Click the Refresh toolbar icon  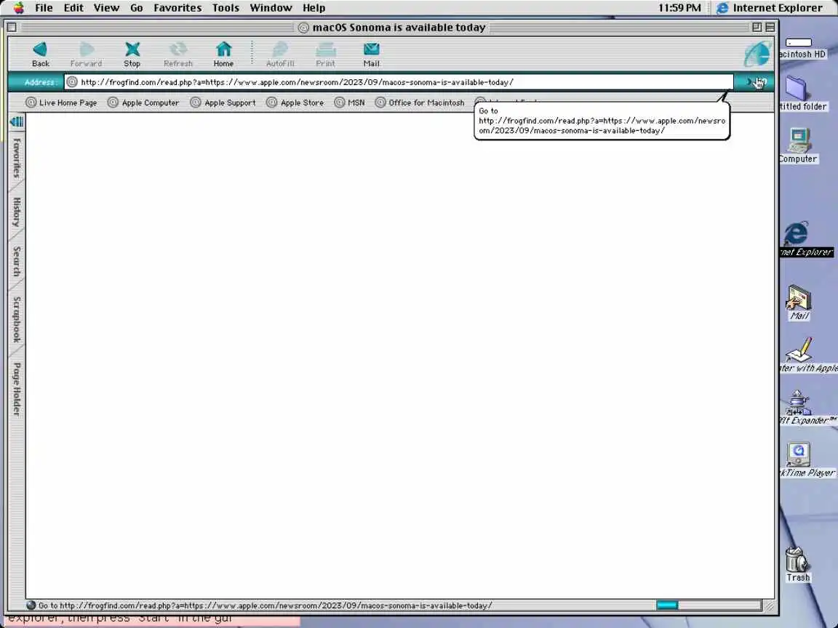[178, 55]
